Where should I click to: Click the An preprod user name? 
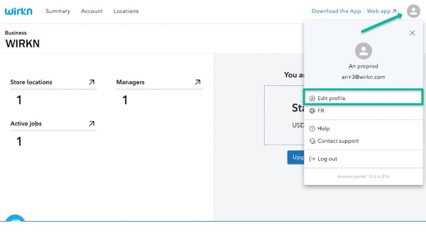[x=363, y=66]
